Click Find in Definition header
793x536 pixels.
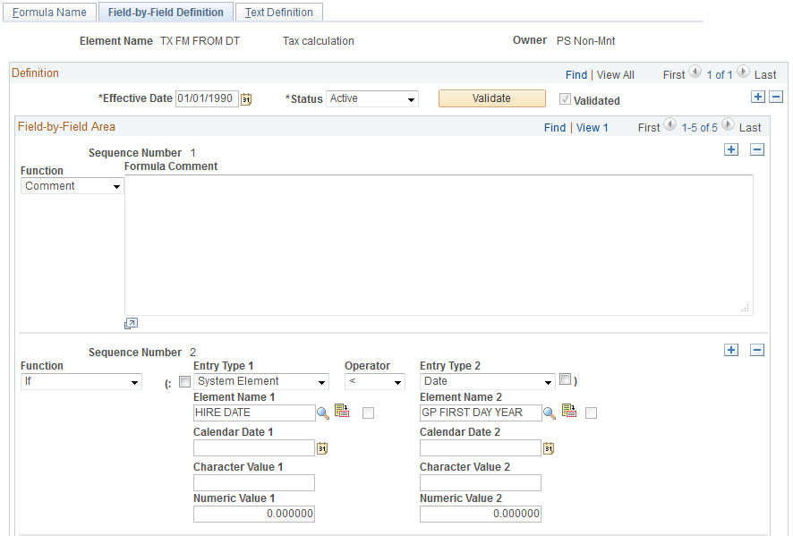[576, 75]
